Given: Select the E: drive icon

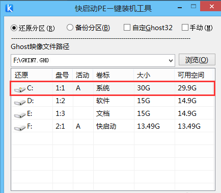Looking at the screenshot, I should 20,115.
